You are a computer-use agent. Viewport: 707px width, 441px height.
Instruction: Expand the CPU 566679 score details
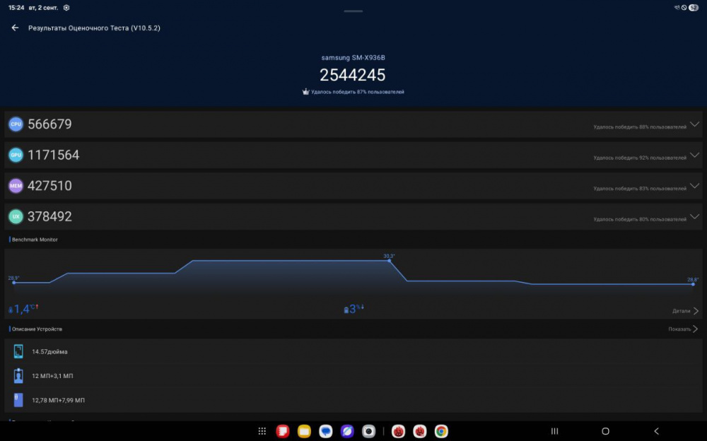point(694,124)
